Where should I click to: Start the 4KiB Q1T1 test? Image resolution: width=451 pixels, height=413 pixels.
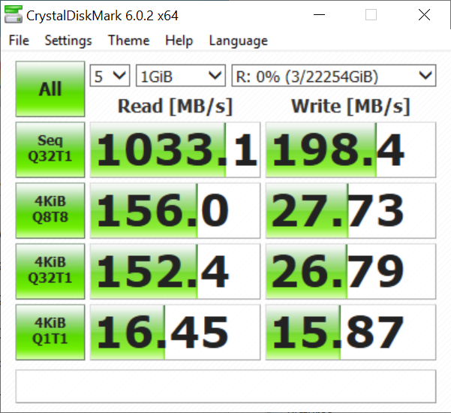pyautogui.click(x=50, y=332)
